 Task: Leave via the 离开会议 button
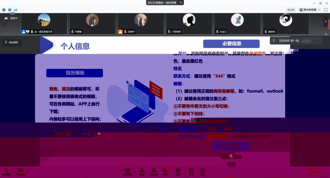(315, 172)
